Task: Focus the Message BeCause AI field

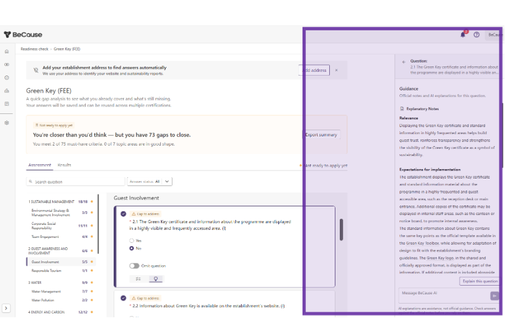Action: 445,296
